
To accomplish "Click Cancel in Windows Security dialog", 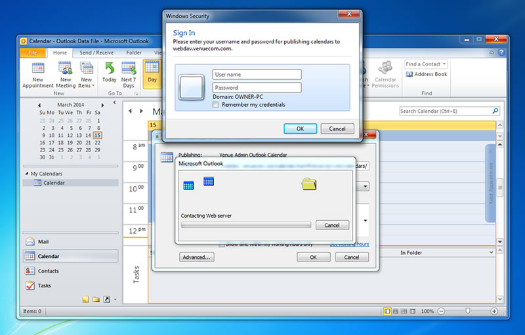I will [x=337, y=128].
